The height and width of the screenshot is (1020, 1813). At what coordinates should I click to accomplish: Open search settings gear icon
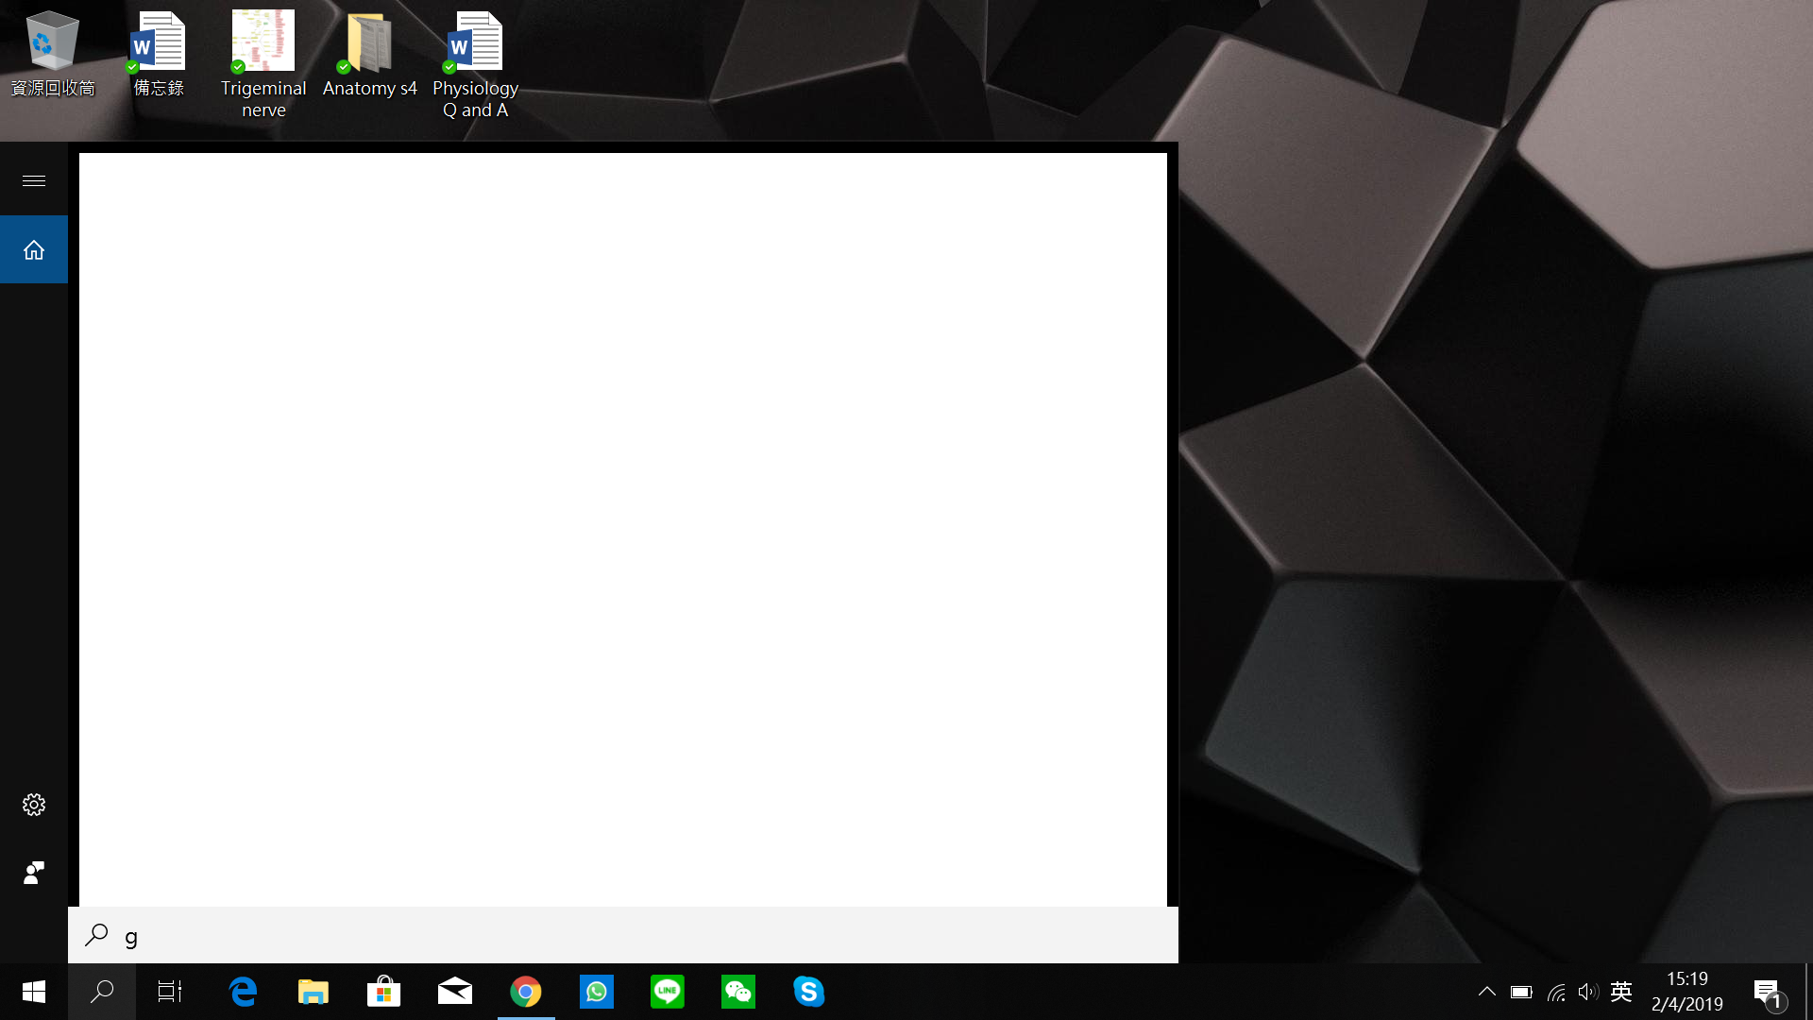34,805
